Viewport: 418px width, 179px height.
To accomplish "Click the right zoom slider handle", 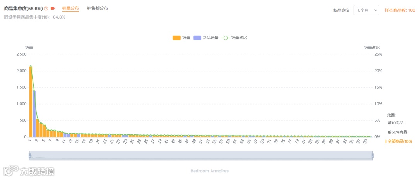I will (373, 156).
